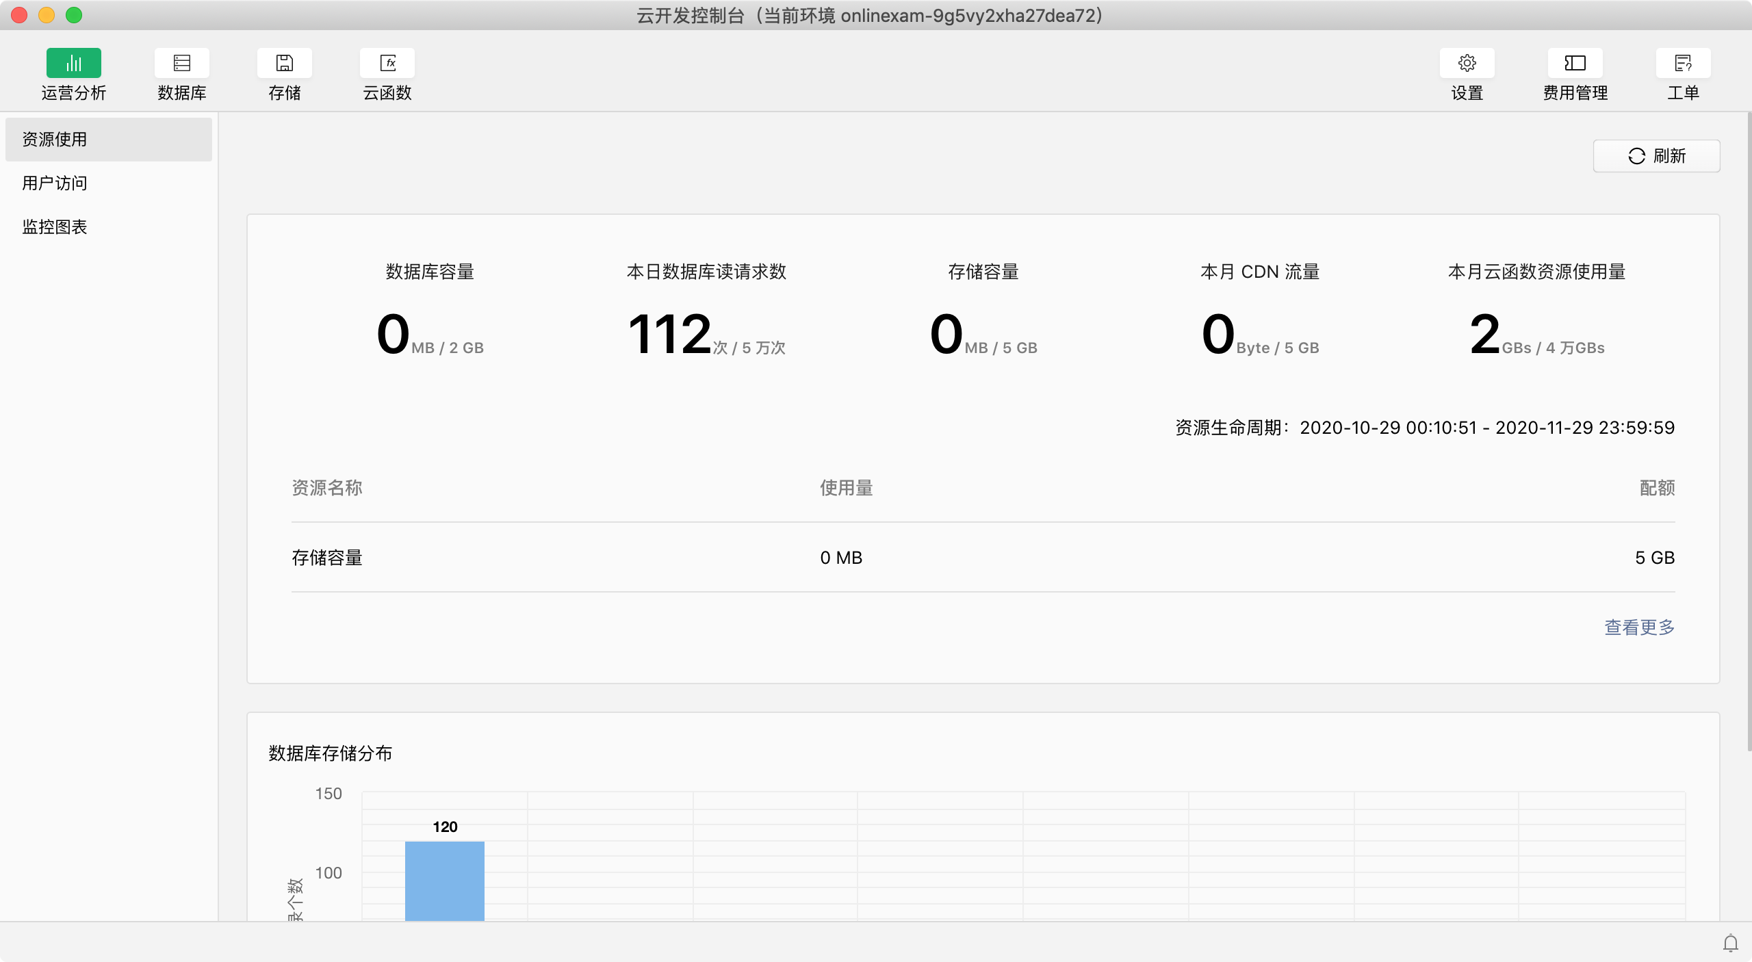Click the green macOS fullscreen button
This screenshot has width=1752, height=962.
[74, 15]
